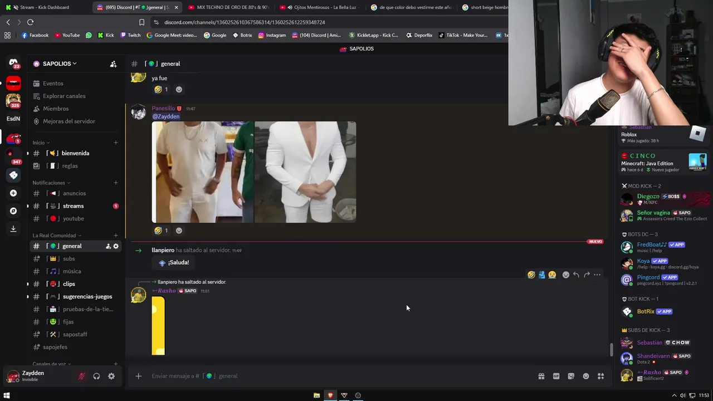Click the gift icon in message bar
Viewport: 713px width, 401px height.
541,376
